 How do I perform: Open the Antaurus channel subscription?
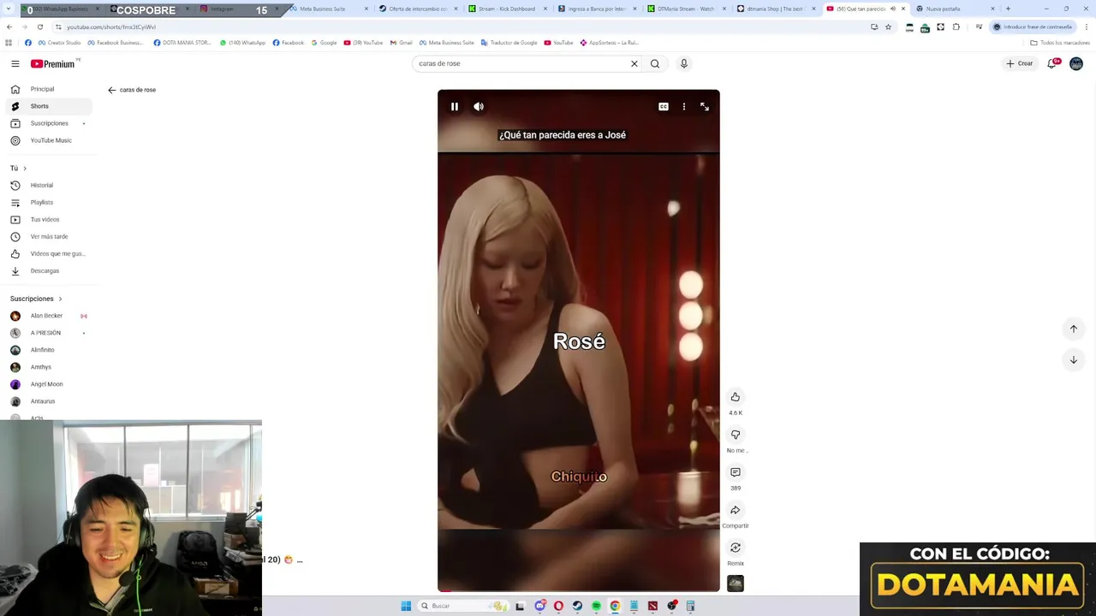point(48,401)
